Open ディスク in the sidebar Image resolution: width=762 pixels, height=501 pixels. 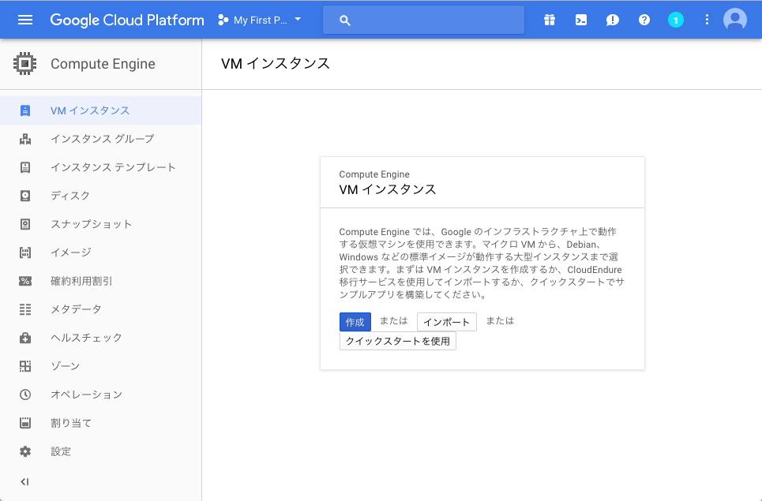[x=100, y=196]
